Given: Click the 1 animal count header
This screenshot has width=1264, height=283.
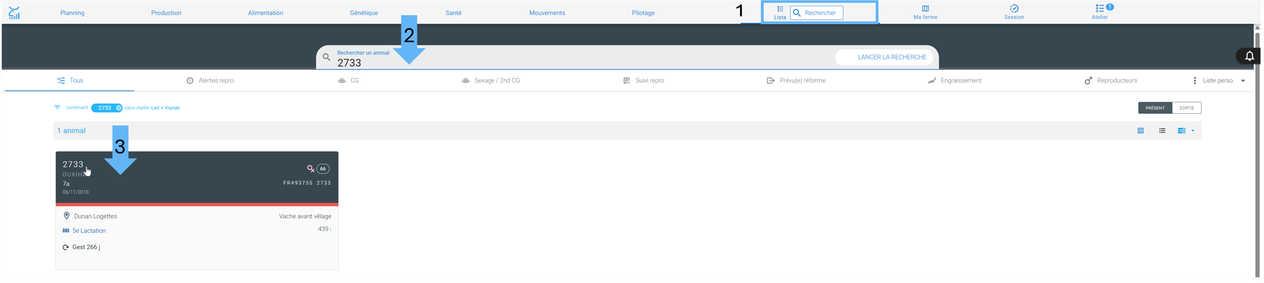Looking at the screenshot, I should (71, 131).
